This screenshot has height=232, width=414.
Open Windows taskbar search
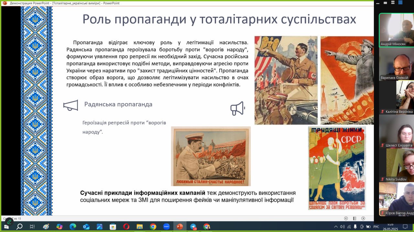tap(19, 227)
